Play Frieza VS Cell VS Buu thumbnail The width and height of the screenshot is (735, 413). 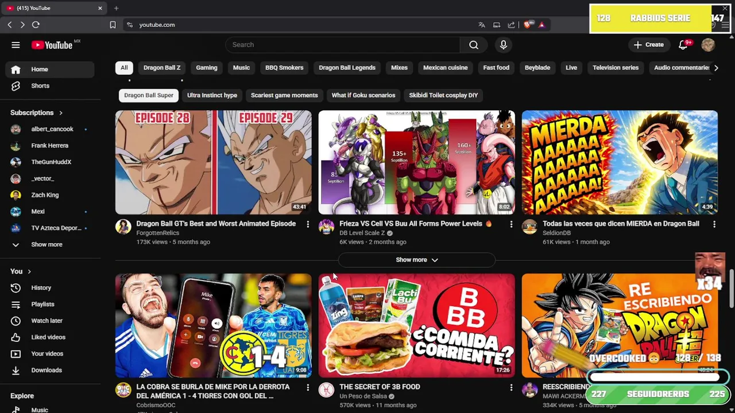pyautogui.click(x=417, y=162)
